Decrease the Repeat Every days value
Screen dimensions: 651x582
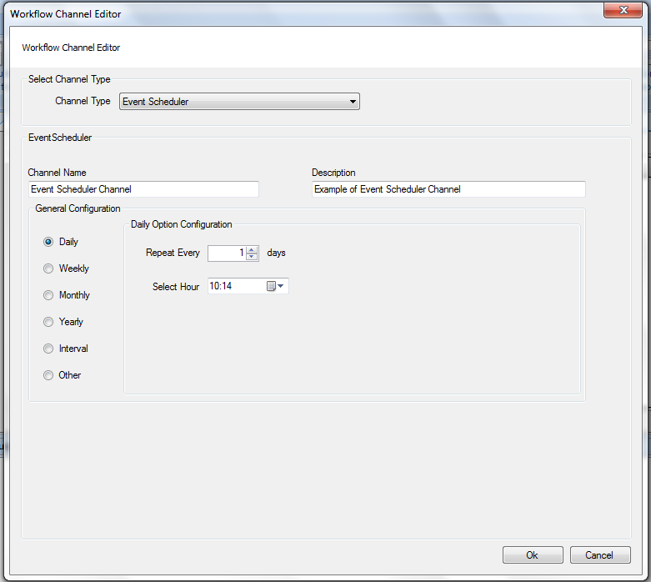pos(252,256)
